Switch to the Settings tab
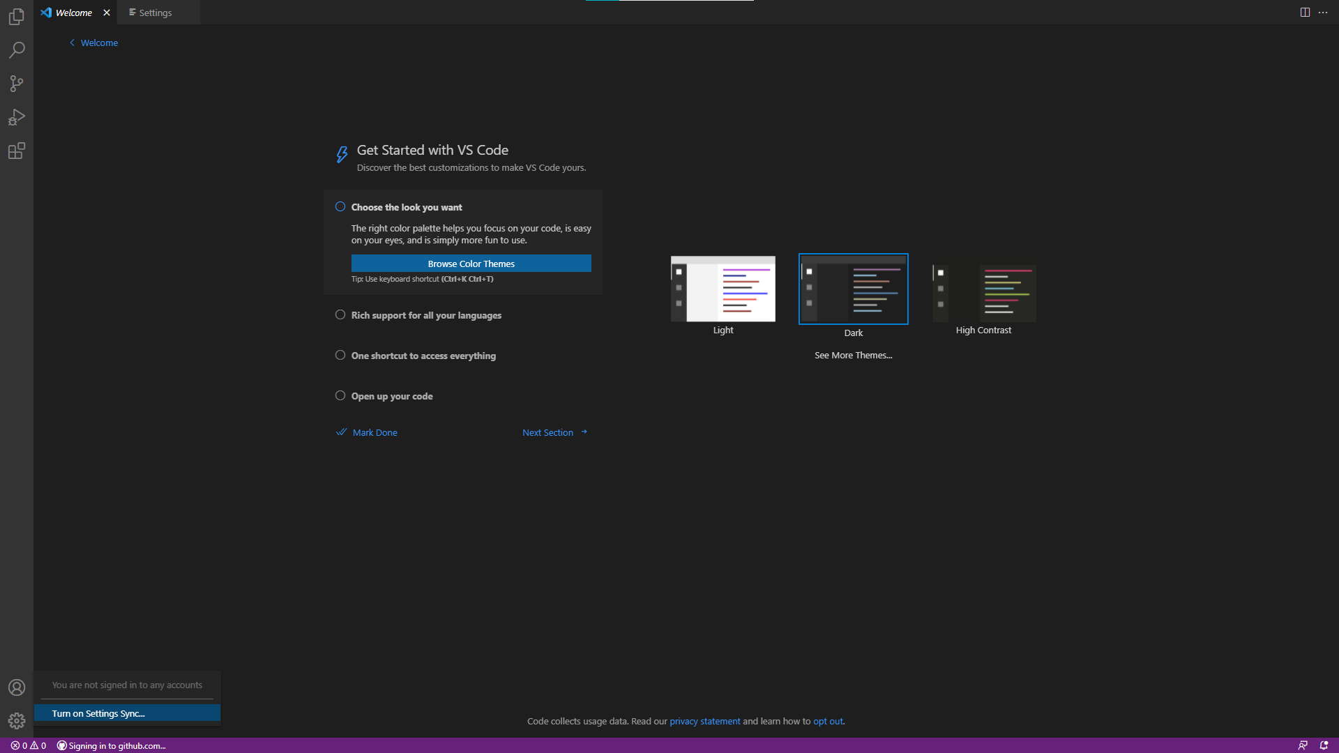Screen dimensions: 1339x753 coord(155,13)
